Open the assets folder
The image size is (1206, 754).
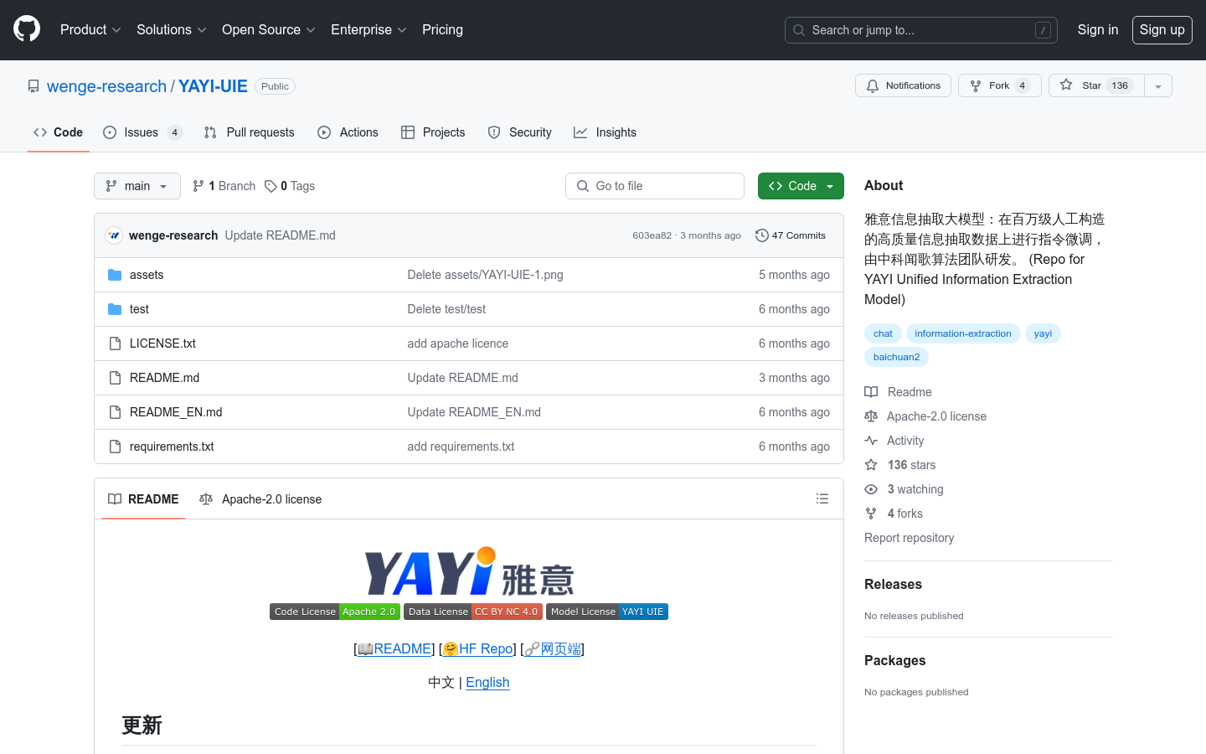coord(147,275)
